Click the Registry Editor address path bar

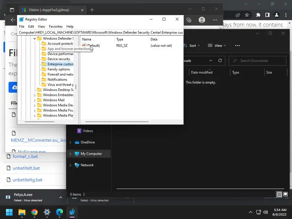point(101,33)
